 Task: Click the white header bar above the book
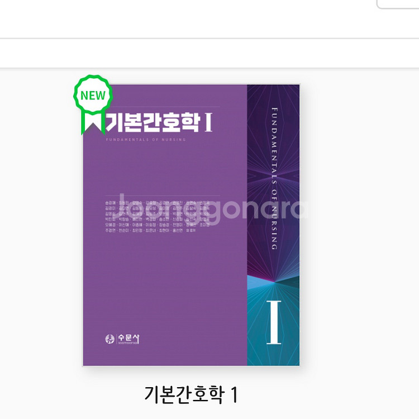209,53
